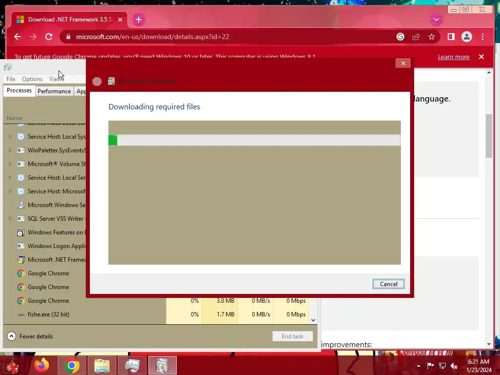
Task: Click the network tray icon
Action: click(x=442, y=366)
